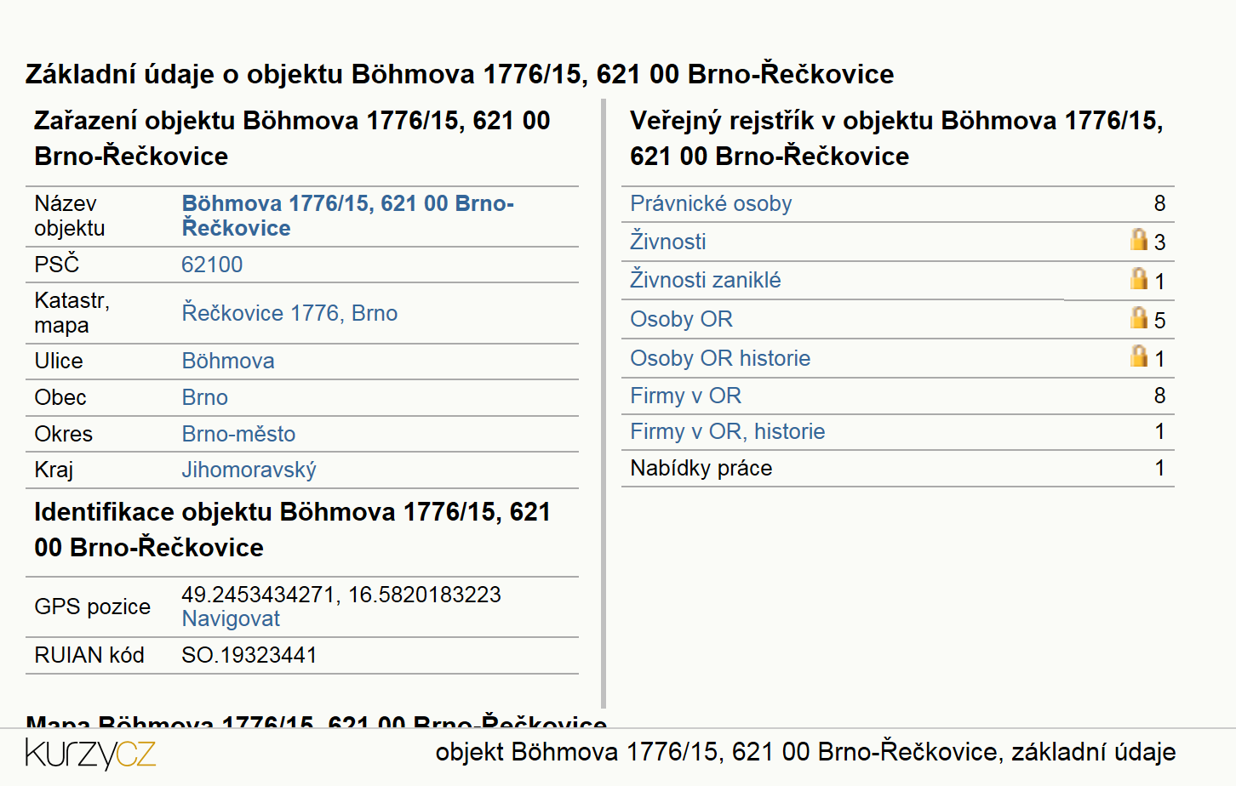Open the Firmy v OR, historie link
The width and height of the screenshot is (1236, 786).
(x=728, y=431)
